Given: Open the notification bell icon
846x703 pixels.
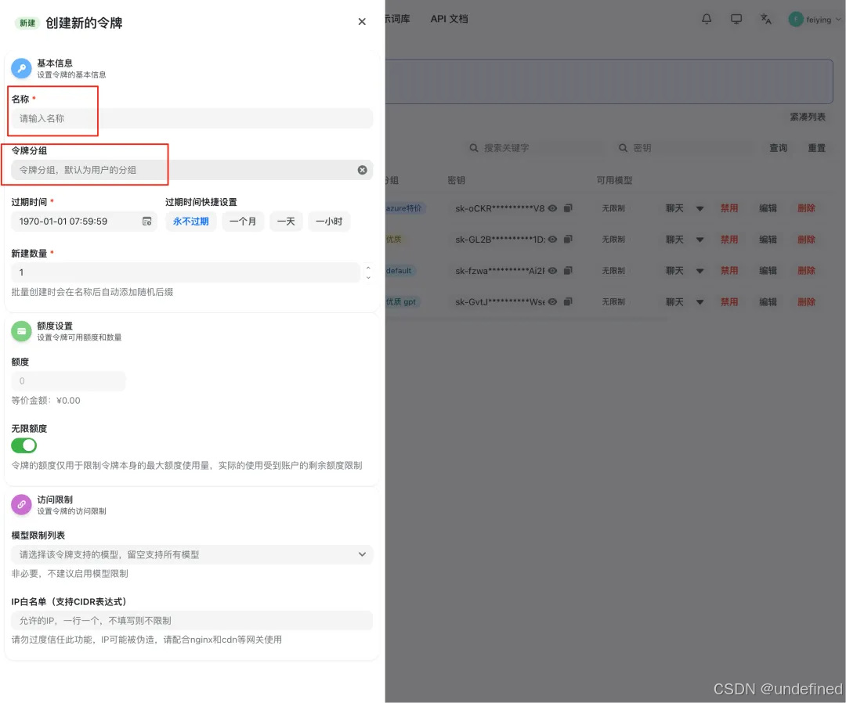Looking at the screenshot, I should pyautogui.click(x=707, y=19).
